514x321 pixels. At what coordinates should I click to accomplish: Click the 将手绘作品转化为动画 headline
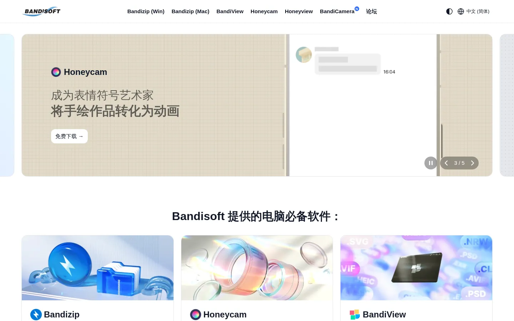click(x=115, y=111)
